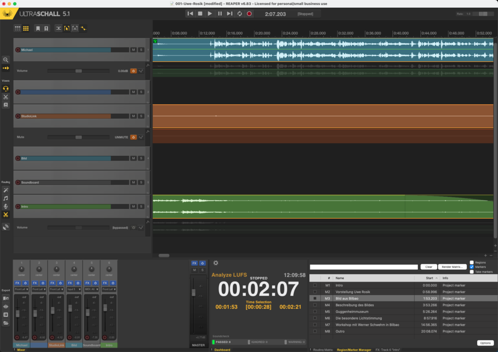498x352 pixels.
Task: Solo the Intro track
Action: pyautogui.click(x=141, y=206)
